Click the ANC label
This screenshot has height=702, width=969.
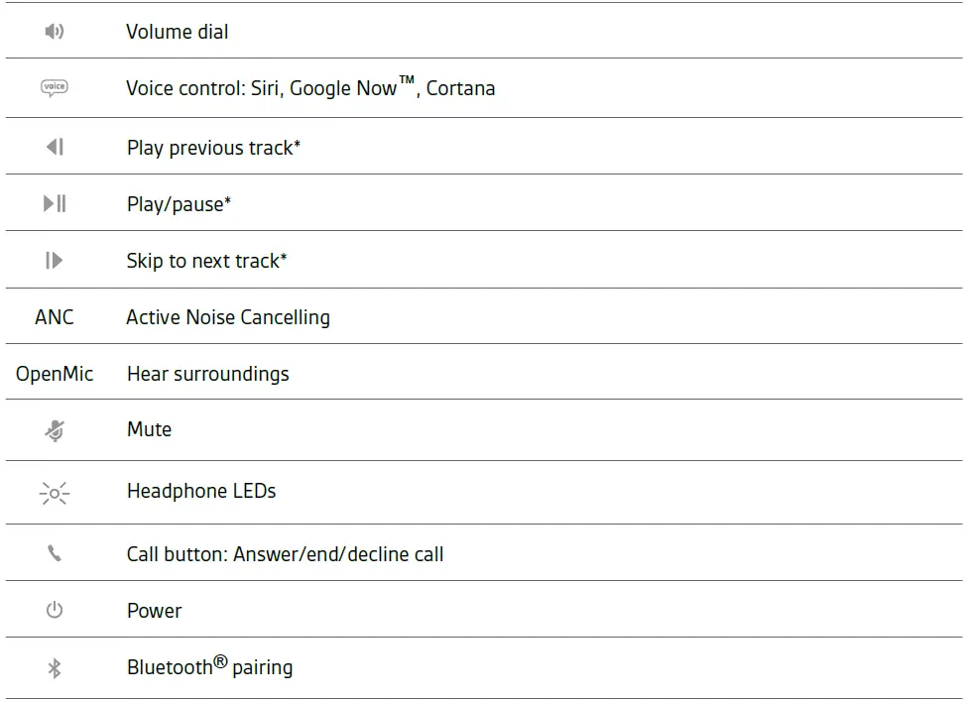pyautogui.click(x=55, y=317)
